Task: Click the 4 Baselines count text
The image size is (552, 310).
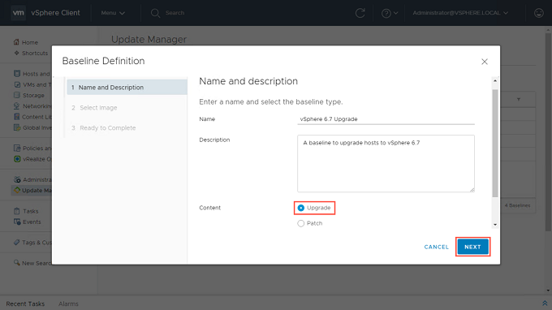Action: click(518, 205)
